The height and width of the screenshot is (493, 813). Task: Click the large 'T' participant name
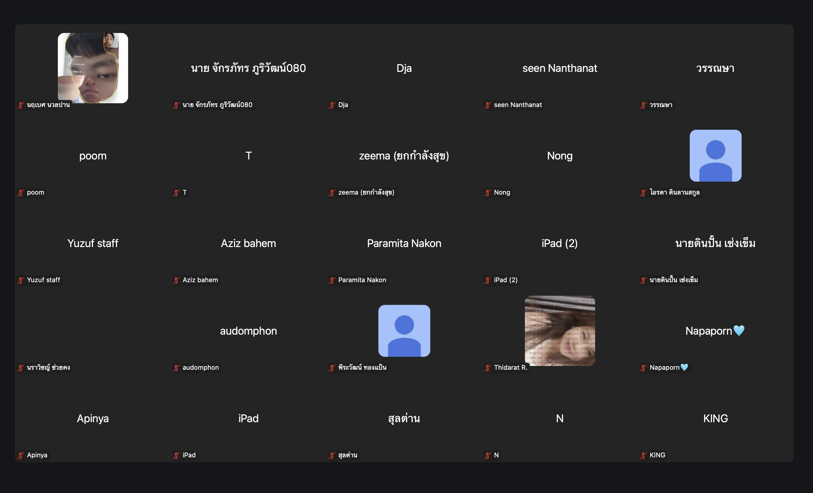click(248, 156)
